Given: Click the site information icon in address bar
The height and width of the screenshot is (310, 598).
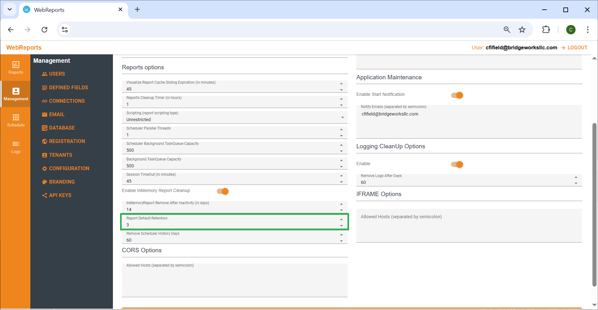Looking at the screenshot, I should [x=65, y=30].
